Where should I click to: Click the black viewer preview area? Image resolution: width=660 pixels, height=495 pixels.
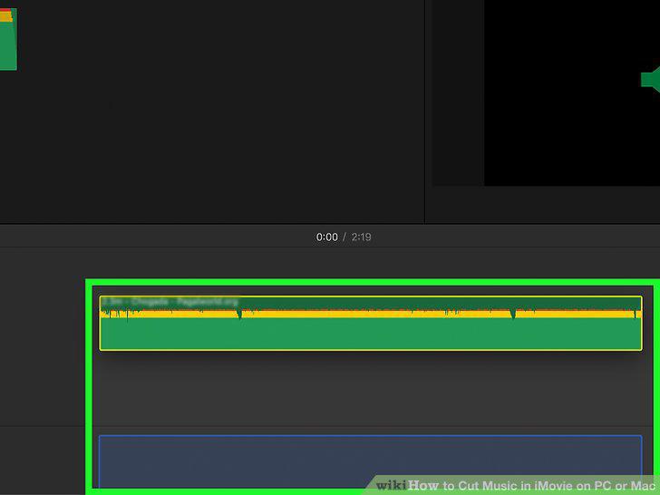[x=571, y=92]
